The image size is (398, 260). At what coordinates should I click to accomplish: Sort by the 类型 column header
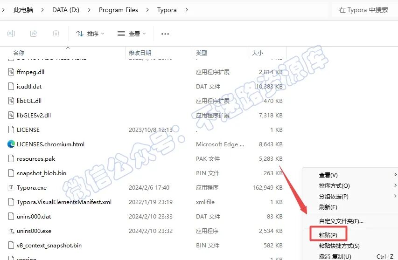point(202,53)
